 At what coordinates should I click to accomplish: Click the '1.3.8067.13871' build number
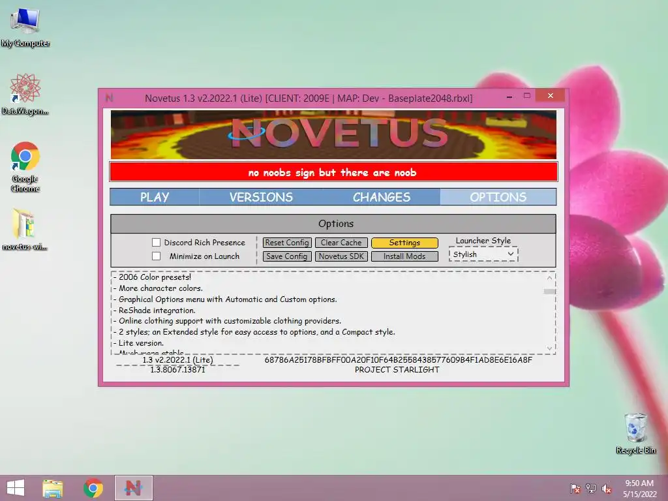[177, 369]
